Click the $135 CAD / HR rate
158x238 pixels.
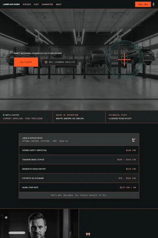click(x=128, y=187)
